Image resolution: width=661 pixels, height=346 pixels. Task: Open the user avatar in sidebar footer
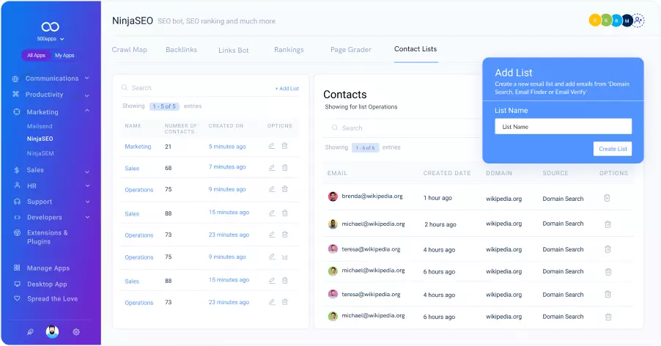52,332
